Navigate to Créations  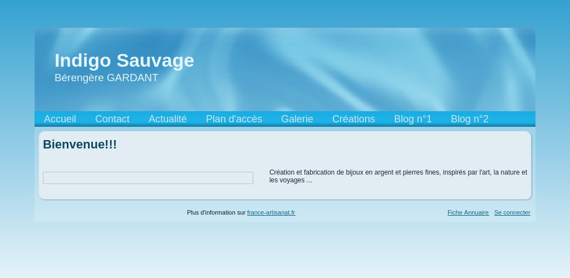point(353,119)
